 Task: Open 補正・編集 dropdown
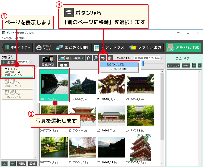pos(71,58)
